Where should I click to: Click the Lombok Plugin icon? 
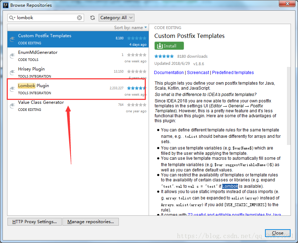click(12, 89)
